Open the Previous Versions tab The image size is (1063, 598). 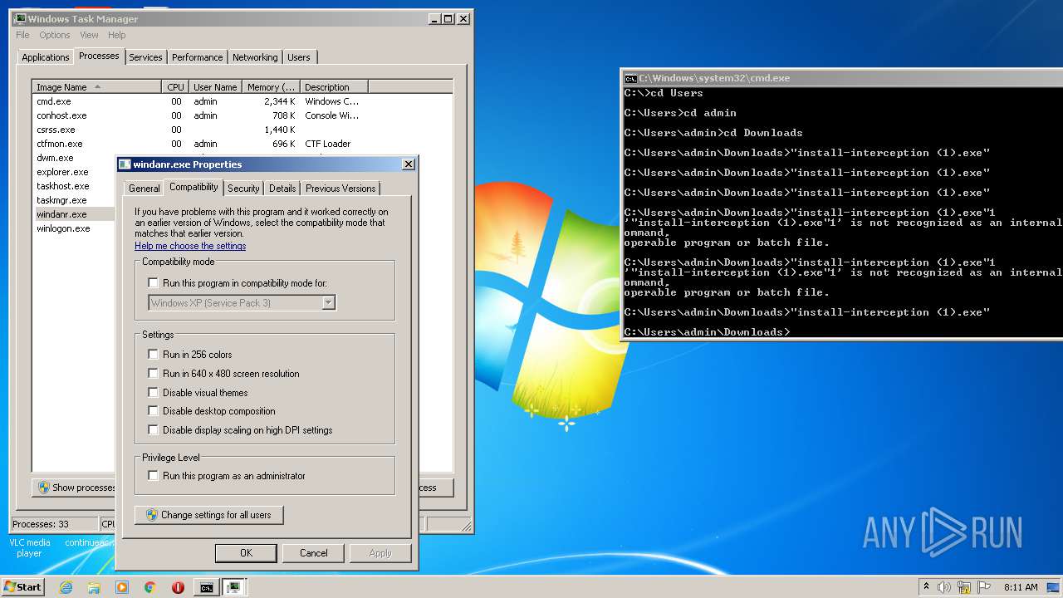pyautogui.click(x=340, y=189)
